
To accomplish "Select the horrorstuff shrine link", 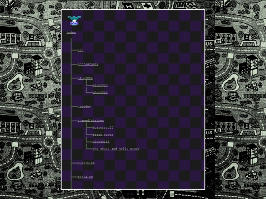I will [x=103, y=128].
